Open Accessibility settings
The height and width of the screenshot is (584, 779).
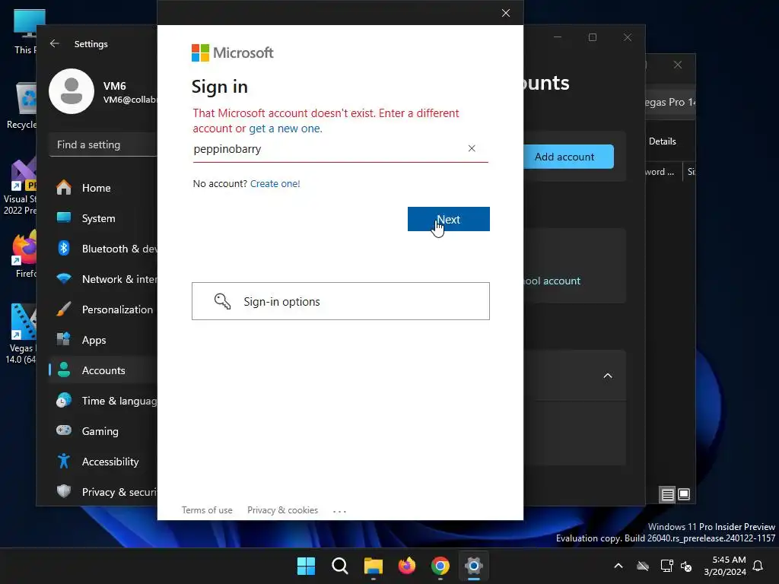click(x=103, y=462)
